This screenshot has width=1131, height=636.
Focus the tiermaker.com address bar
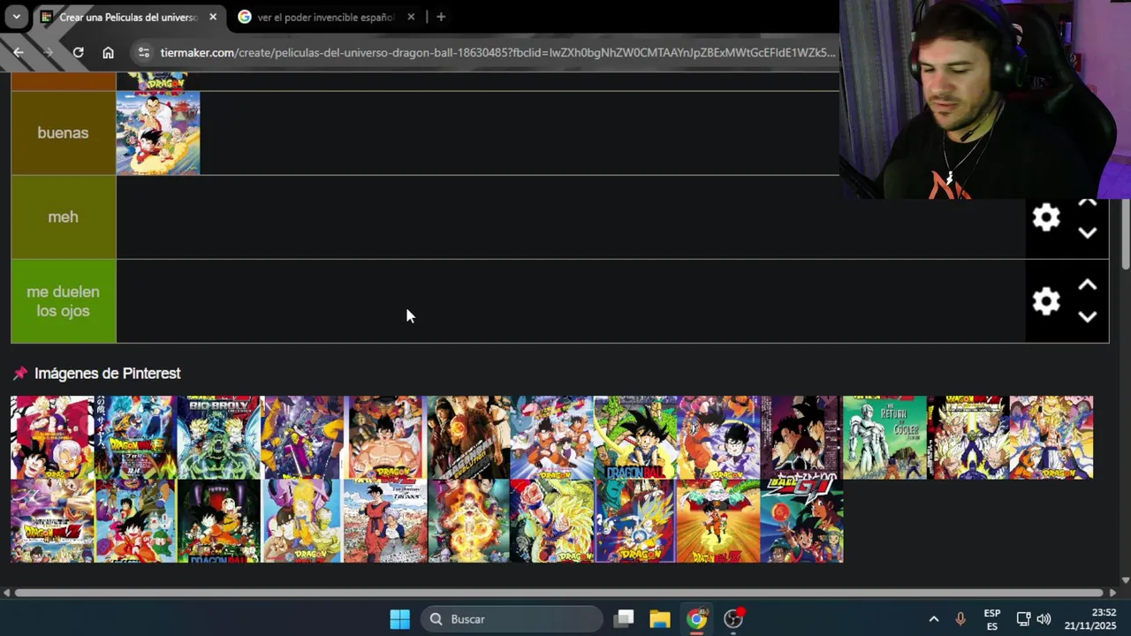497,53
